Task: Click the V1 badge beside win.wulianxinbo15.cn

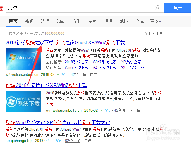Action: (x=107, y=110)
